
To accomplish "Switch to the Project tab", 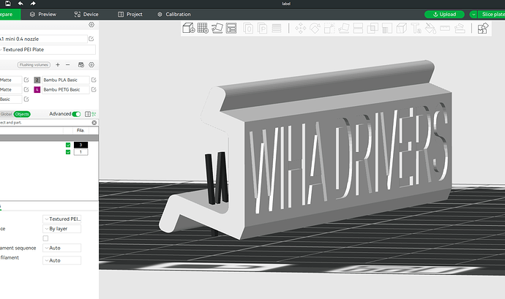I will coord(130,14).
